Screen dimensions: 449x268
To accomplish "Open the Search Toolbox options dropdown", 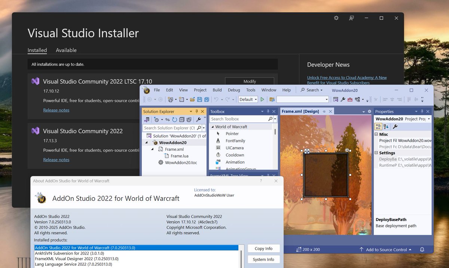I will pos(275,119).
